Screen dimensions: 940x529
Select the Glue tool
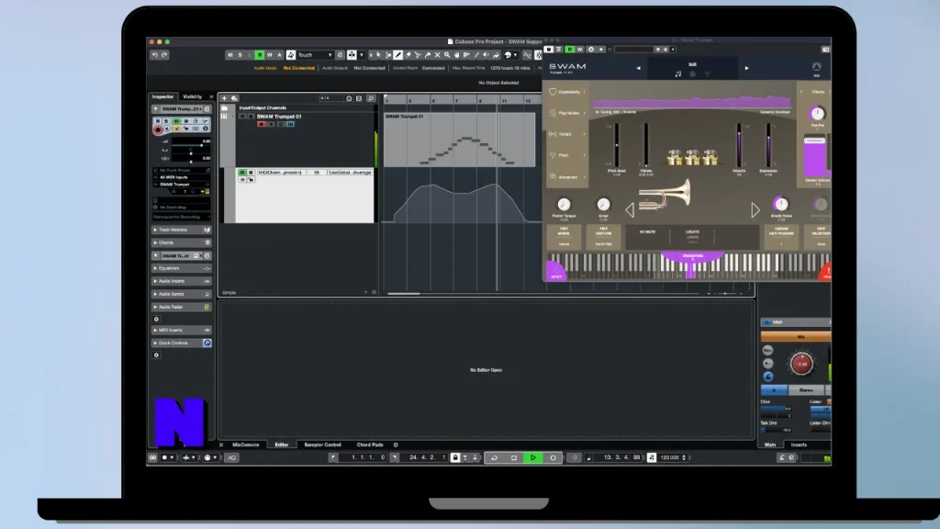point(428,54)
